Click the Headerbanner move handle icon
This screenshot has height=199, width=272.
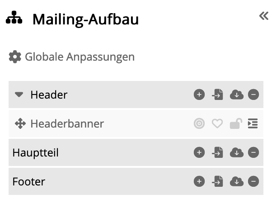(x=20, y=123)
